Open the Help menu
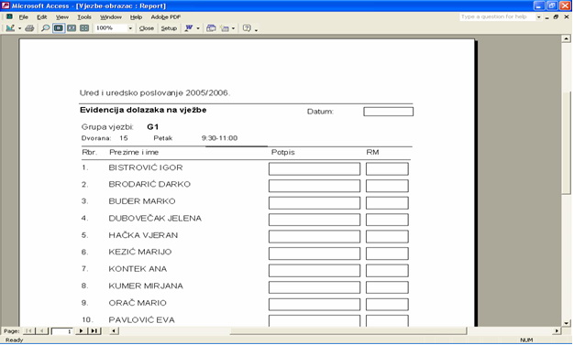Screen dimensions: 574x345 coord(136,17)
